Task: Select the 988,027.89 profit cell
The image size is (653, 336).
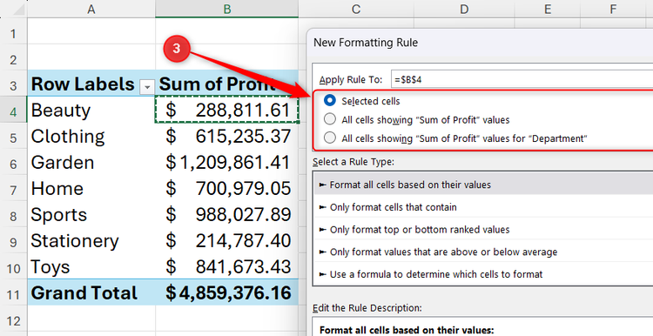Action: coord(227,215)
